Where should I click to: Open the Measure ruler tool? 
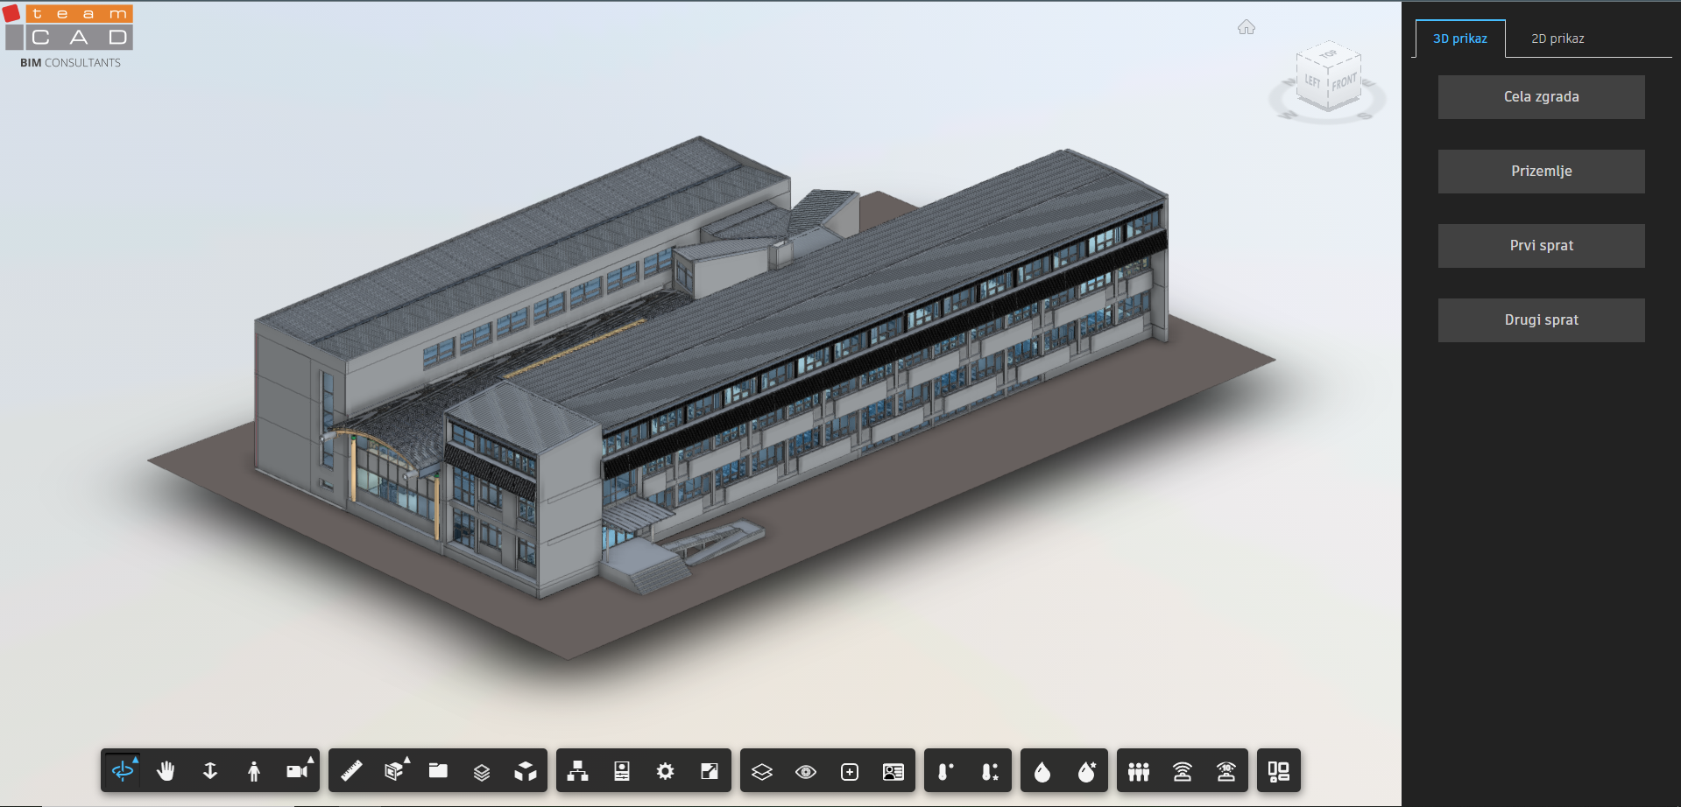[351, 771]
